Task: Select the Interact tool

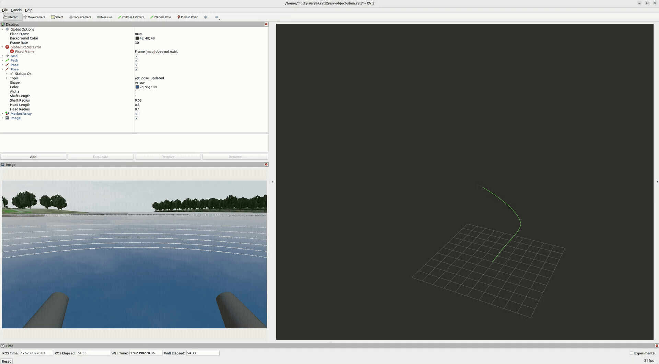Action: coord(12,17)
